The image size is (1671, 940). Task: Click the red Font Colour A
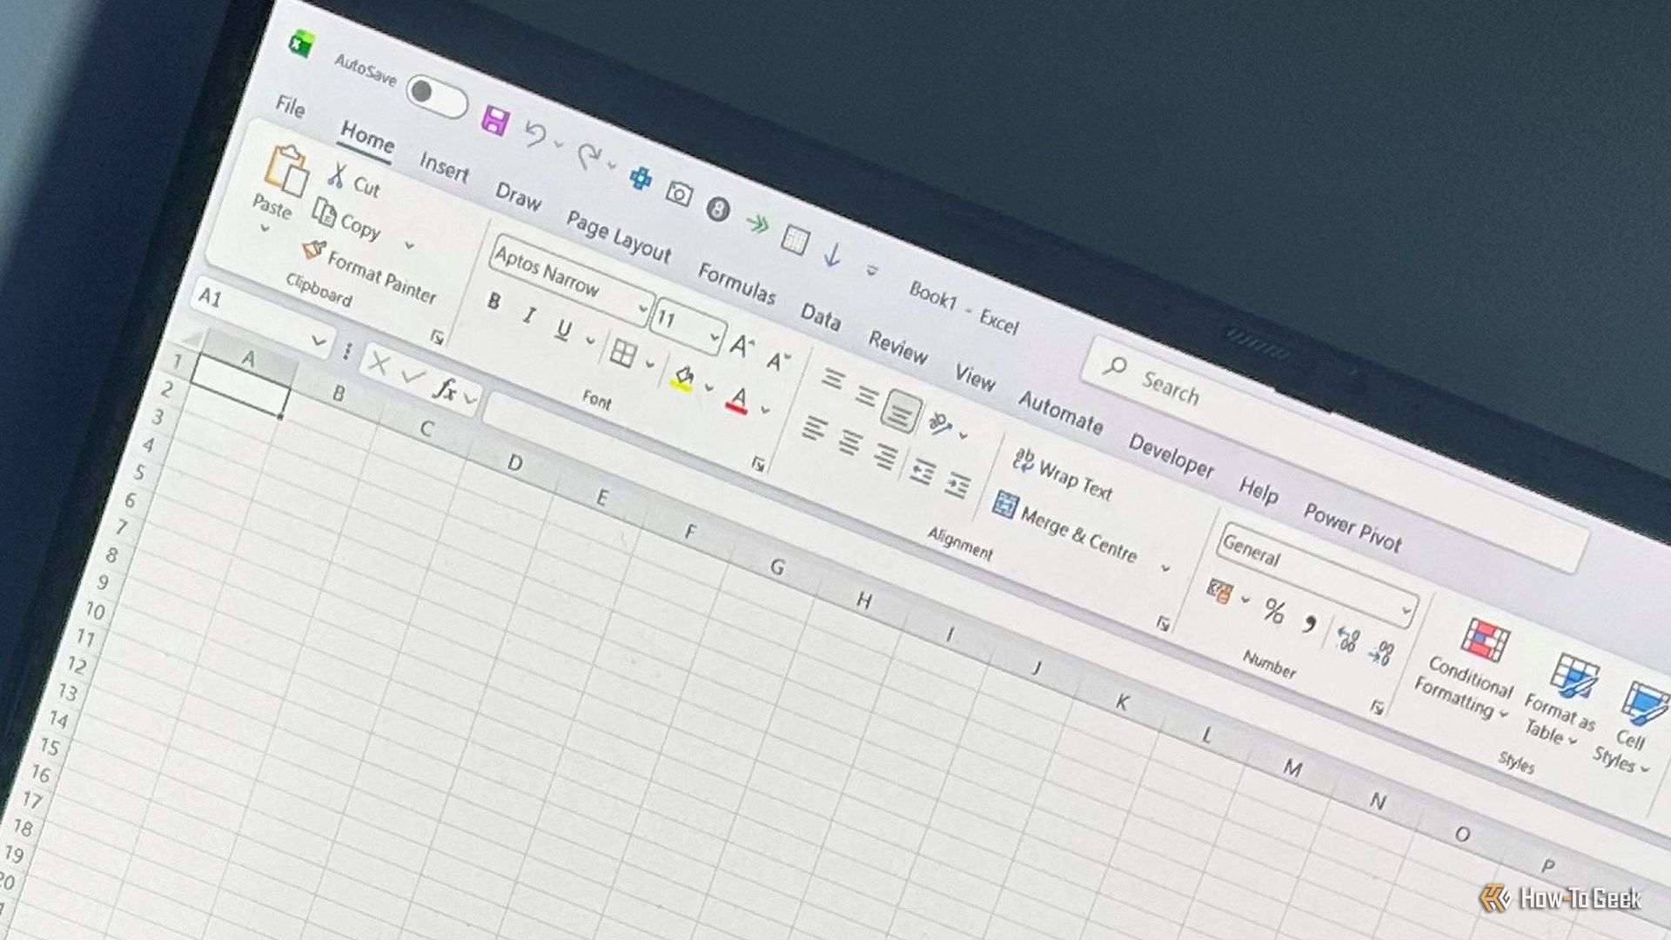click(x=737, y=399)
